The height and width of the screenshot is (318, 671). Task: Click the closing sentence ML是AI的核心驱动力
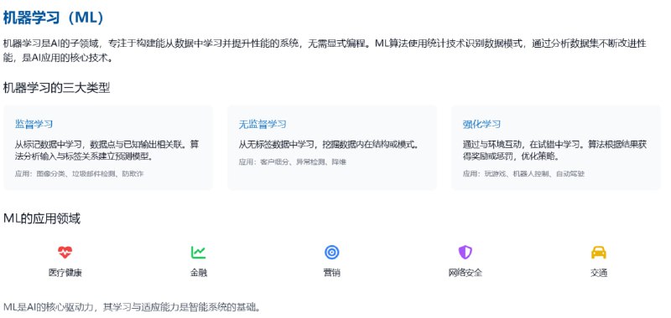point(132,307)
